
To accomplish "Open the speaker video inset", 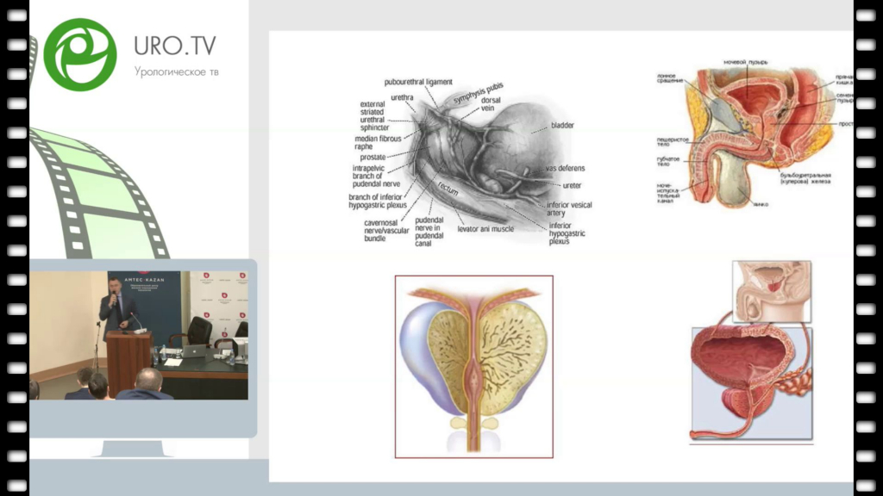I will click(139, 335).
